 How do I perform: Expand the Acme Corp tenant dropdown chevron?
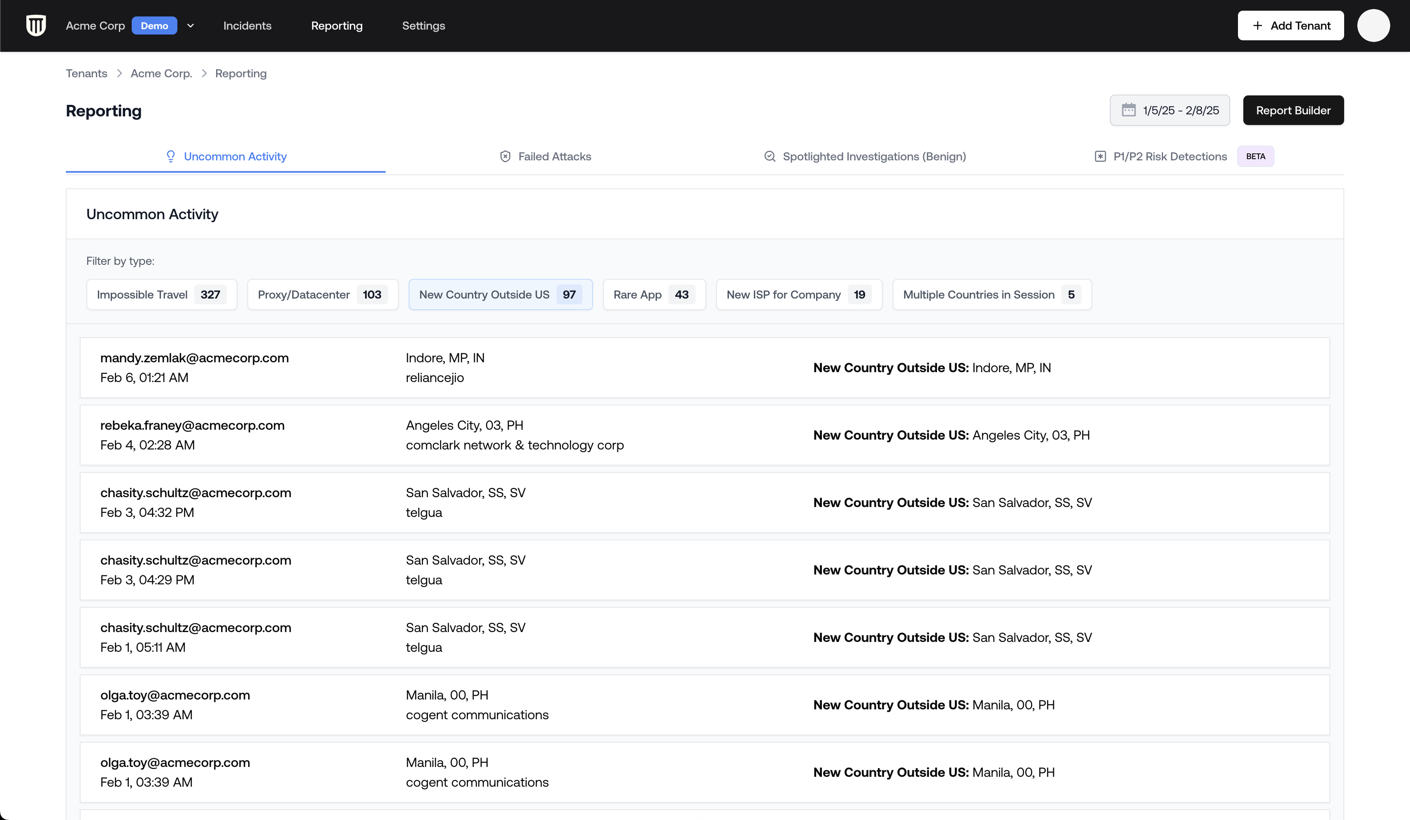click(190, 26)
